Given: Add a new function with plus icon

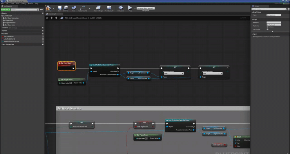Looking at the screenshot, I should pyautogui.click(x=43, y=28).
